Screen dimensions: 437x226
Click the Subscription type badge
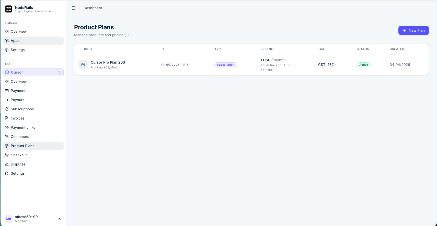coord(226,65)
